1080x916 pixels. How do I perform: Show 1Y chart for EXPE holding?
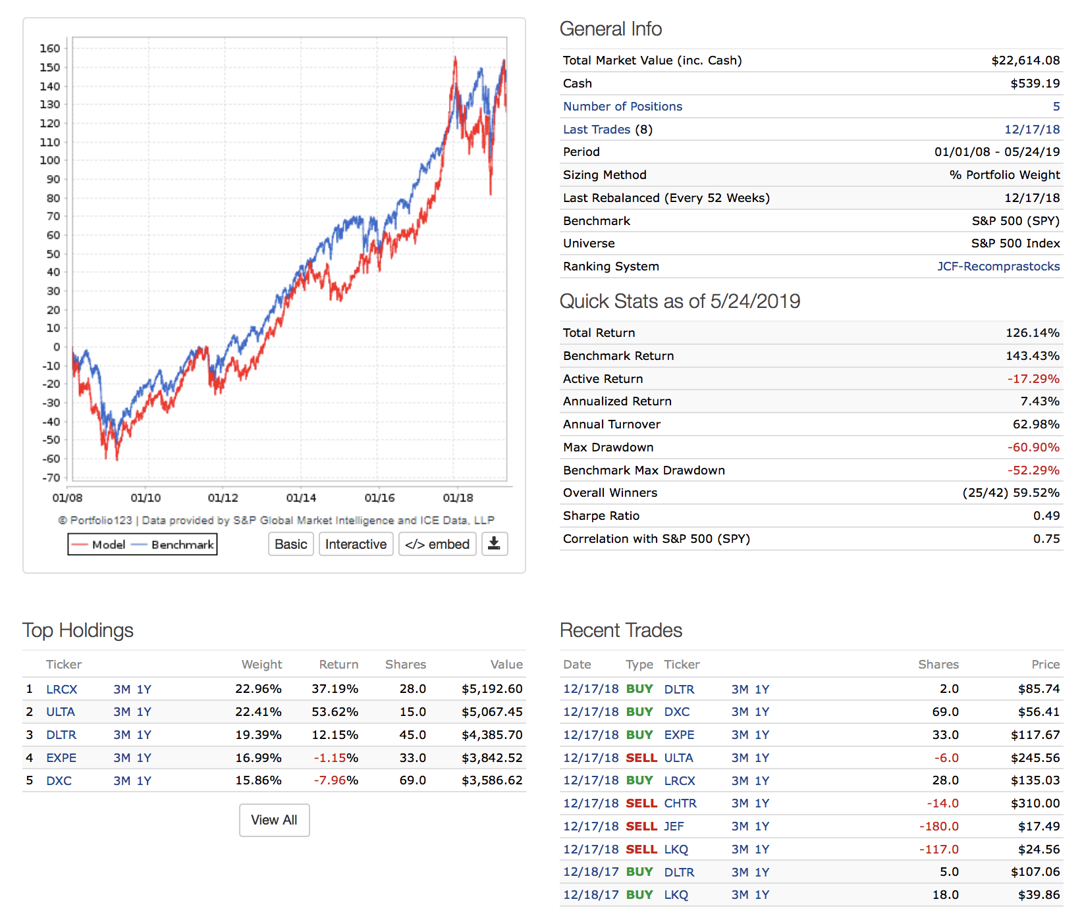[x=144, y=758]
